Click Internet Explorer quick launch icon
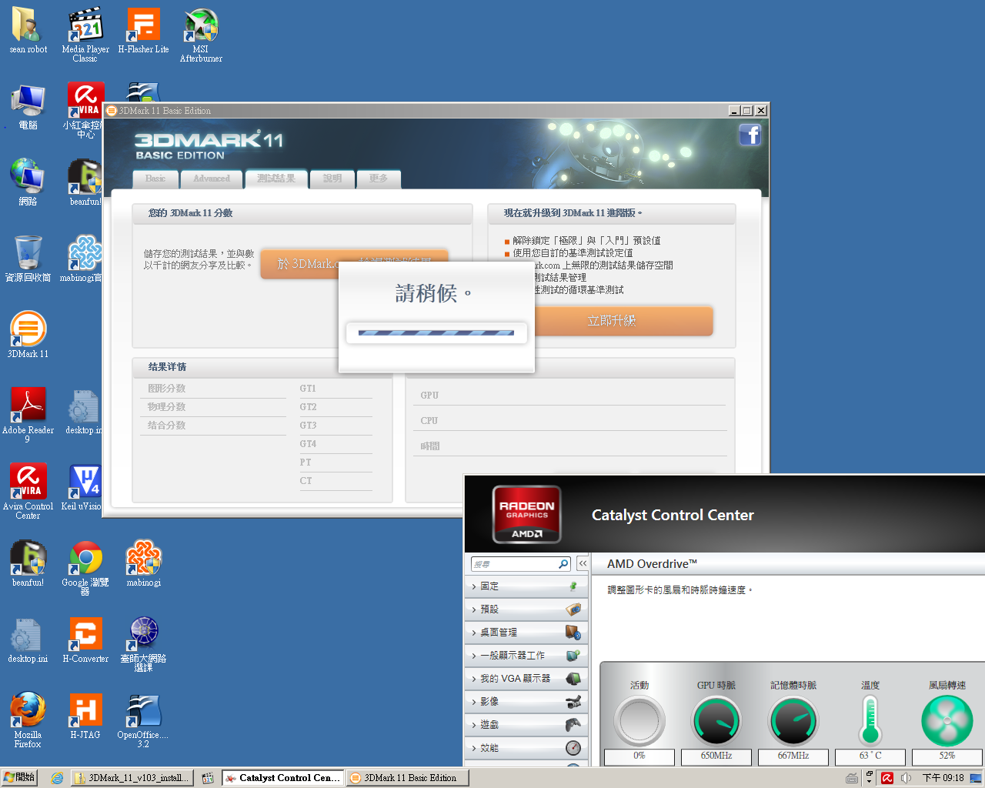The height and width of the screenshot is (788, 985). click(57, 778)
